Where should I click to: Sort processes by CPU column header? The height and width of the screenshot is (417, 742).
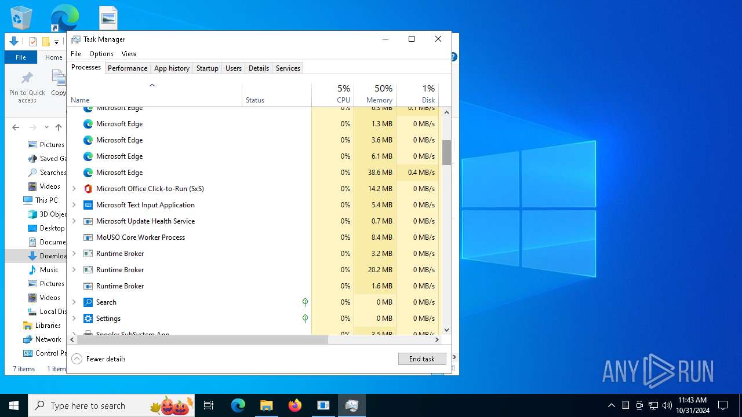tap(333, 95)
